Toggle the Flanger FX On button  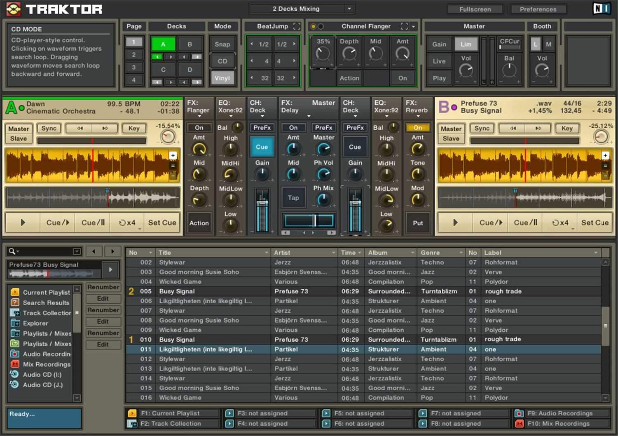(x=199, y=128)
